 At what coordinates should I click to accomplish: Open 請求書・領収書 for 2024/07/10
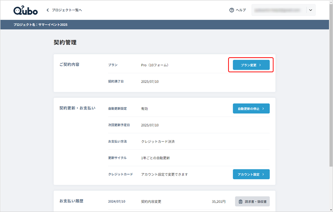[x=252, y=202]
